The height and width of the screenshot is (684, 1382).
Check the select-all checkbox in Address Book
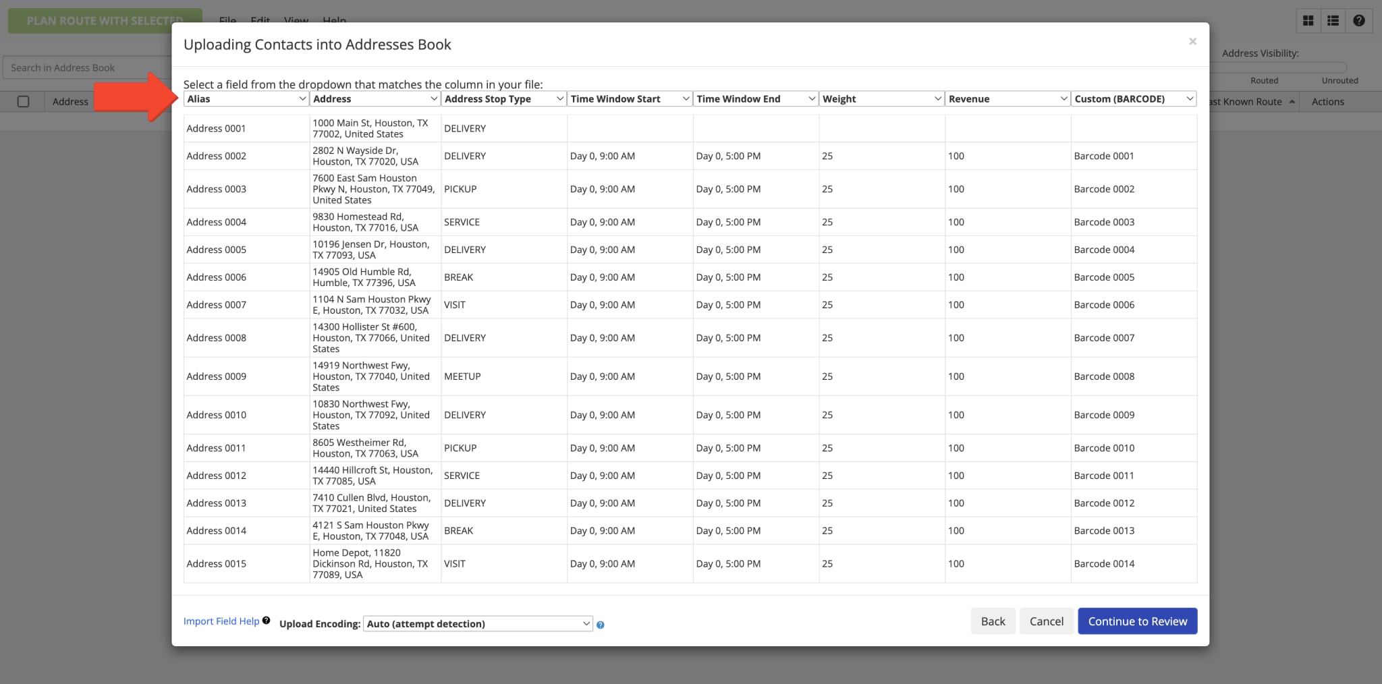(24, 102)
